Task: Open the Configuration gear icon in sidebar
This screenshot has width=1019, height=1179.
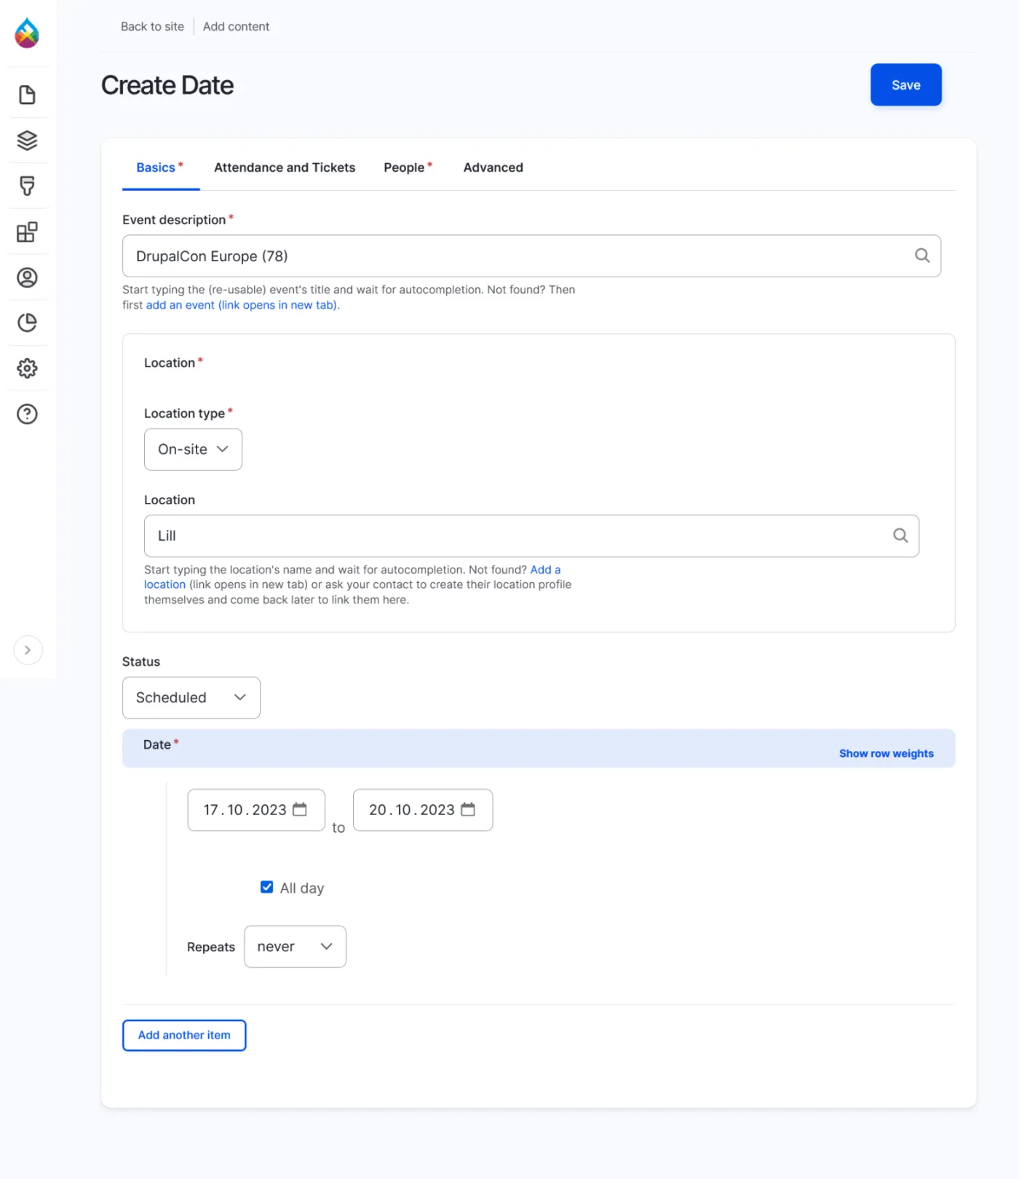Action: point(27,368)
